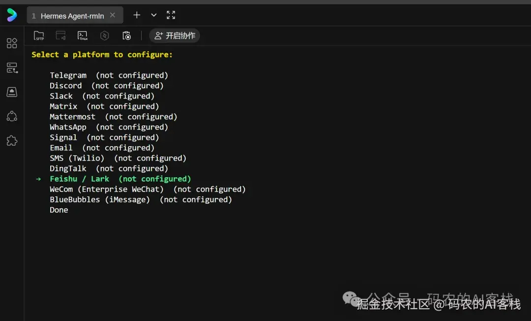
Task: Open the SFTP folder tool
Action: point(39,35)
